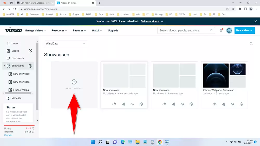Open the user avatar menu

[x=229, y=30]
